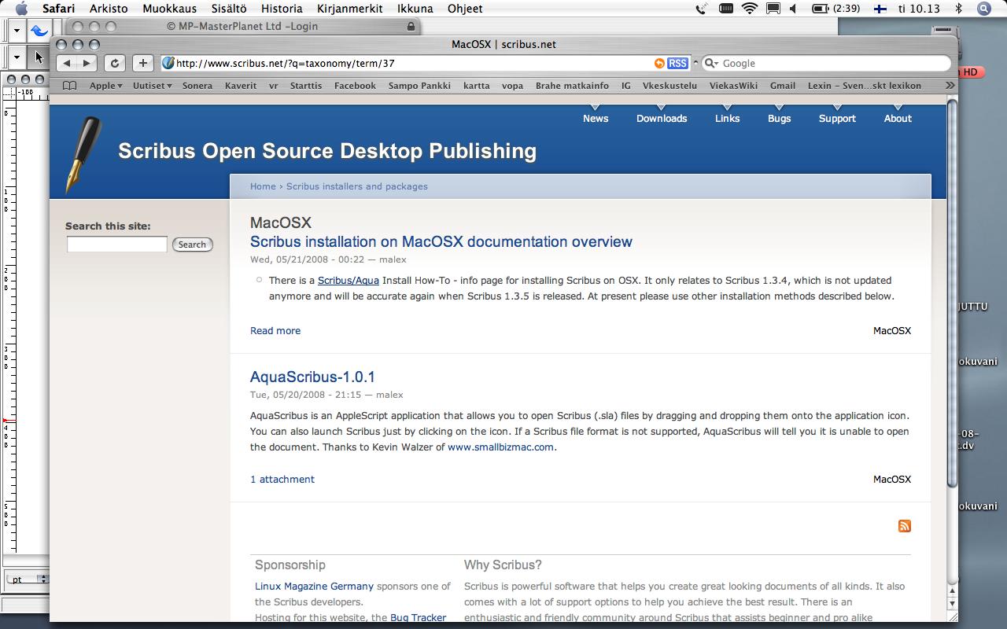Expand the Uutiset bookmarks folder
The image size is (1007, 629).
(x=152, y=86)
